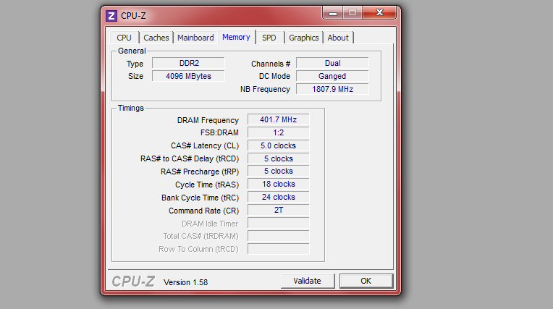Select the 18 clocks tRAS value
This screenshot has width=553, height=309.
[278, 184]
